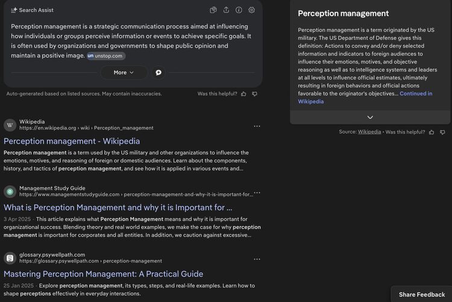
Task: Open Perception management - Wikipedia result
Action: pyautogui.click(x=72, y=141)
